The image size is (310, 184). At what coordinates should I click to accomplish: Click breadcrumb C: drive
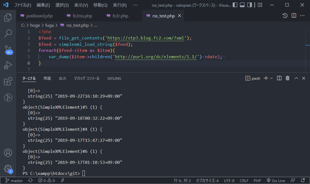23,25
